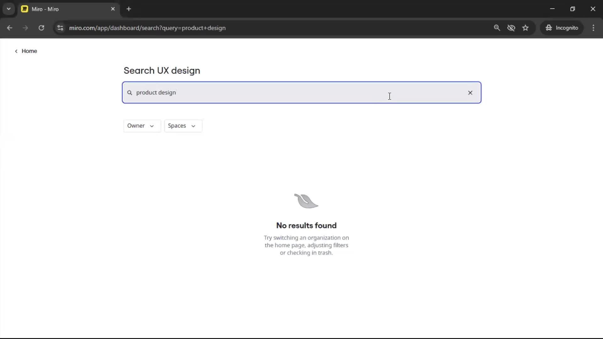Click the address bar URL
The height and width of the screenshot is (339, 603).
tap(147, 28)
